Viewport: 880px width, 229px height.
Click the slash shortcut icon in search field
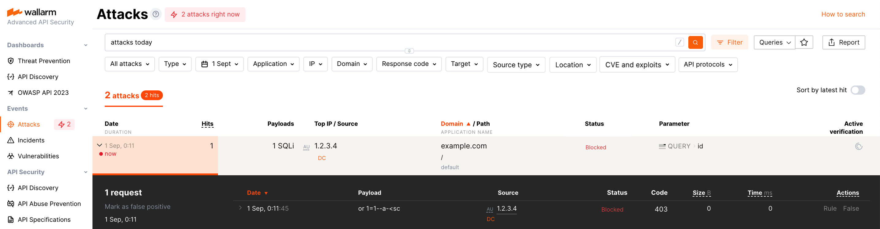click(679, 42)
